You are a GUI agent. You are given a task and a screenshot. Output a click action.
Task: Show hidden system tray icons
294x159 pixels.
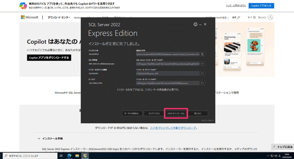[268, 156]
